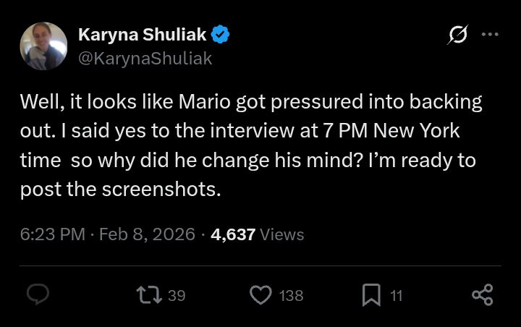Click the bookmark count 11
Image resolution: width=521 pixels, height=327 pixels.
click(x=395, y=295)
